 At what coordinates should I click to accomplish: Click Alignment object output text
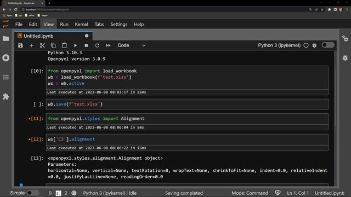point(105,158)
